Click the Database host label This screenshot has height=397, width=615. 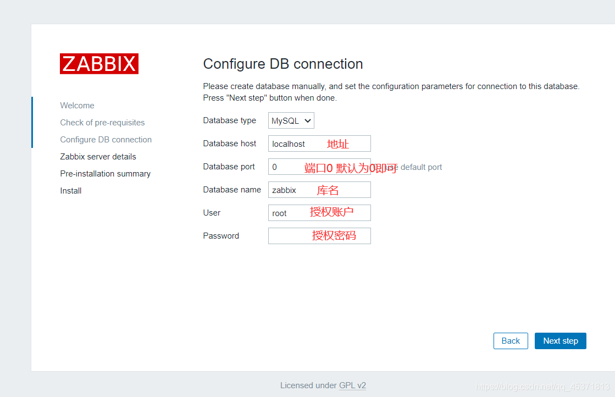[229, 144]
